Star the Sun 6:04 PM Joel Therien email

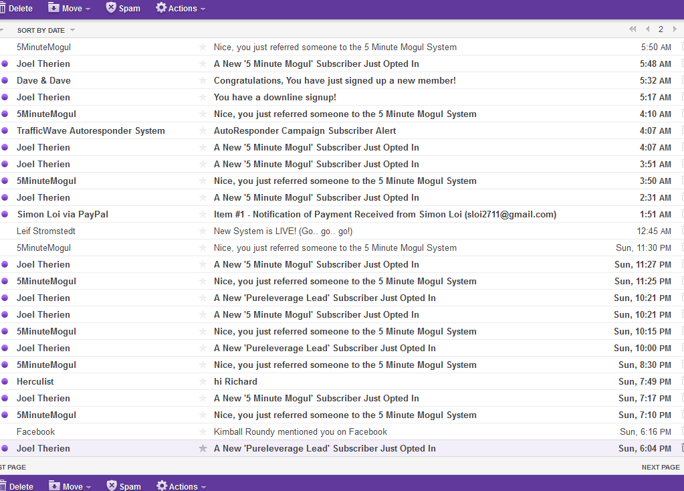[x=203, y=448]
